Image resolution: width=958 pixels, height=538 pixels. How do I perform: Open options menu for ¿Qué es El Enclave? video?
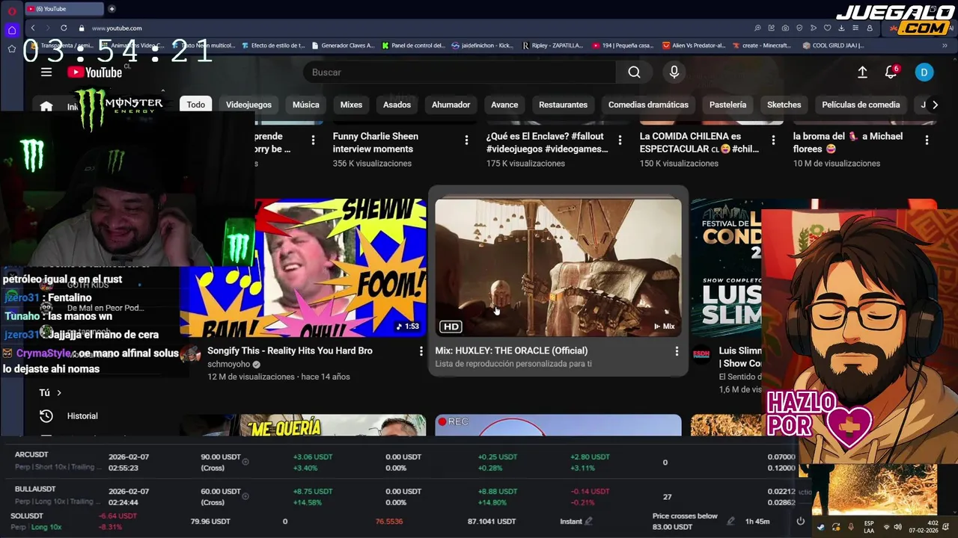pos(620,140)
